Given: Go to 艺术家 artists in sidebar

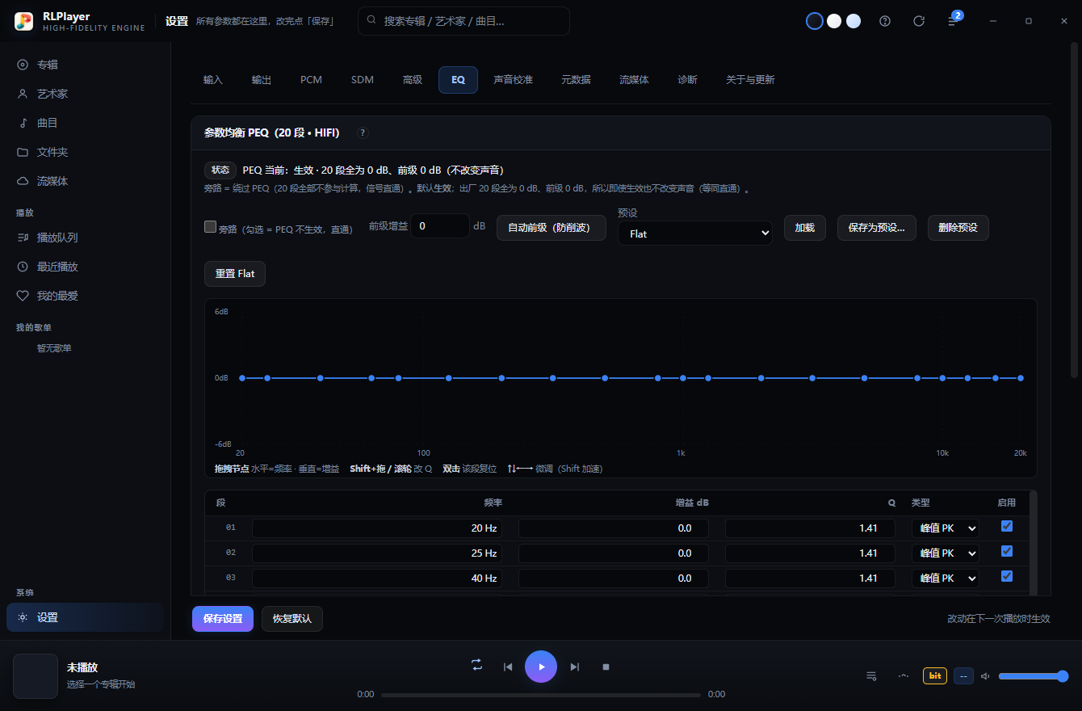Looking at the screenshot, I should [85, 94].
